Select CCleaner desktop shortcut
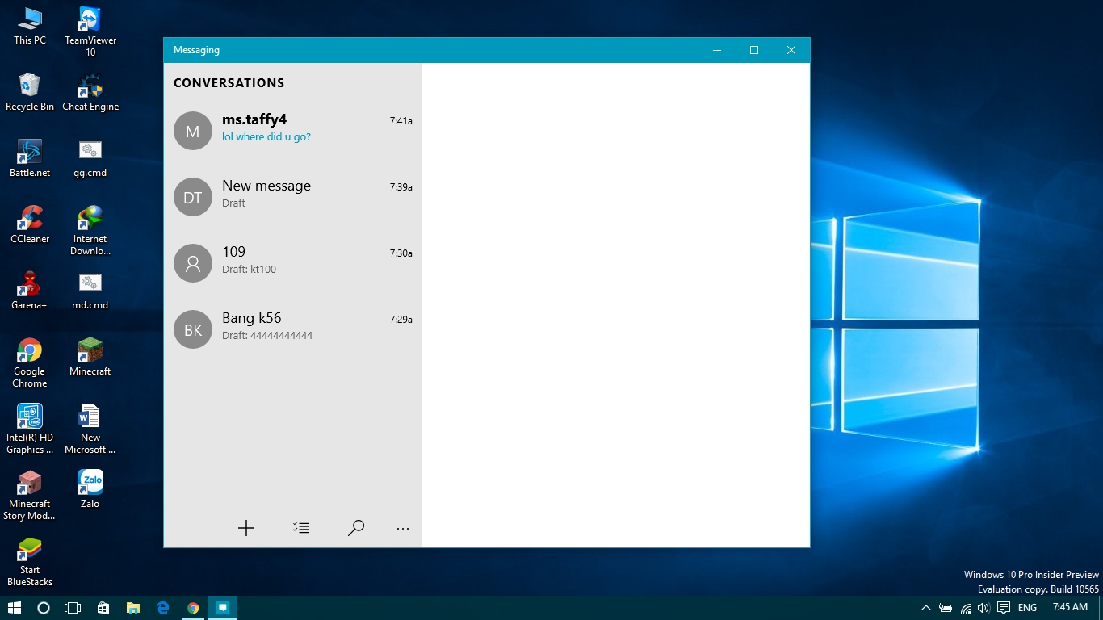Image resolution: width=1103 pixels, height=620 pixels. coord(30,224)
